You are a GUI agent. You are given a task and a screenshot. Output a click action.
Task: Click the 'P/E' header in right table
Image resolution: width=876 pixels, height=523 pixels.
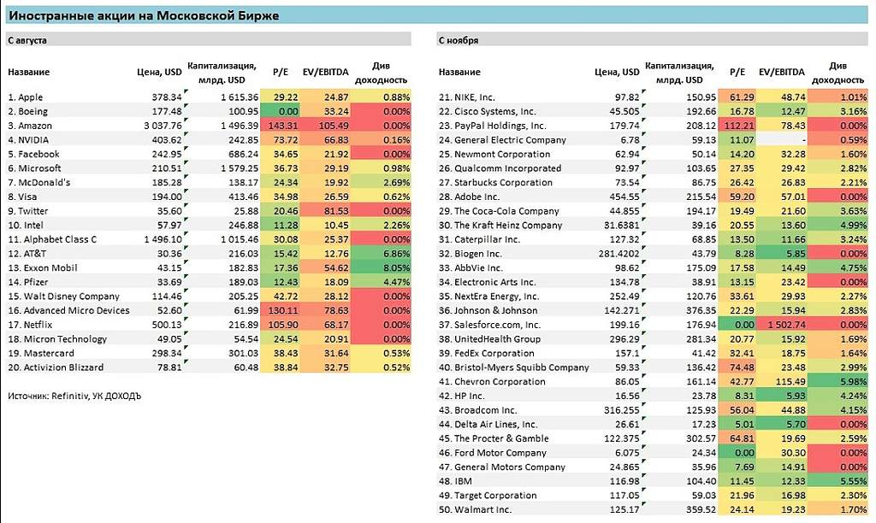pos(737,72)
